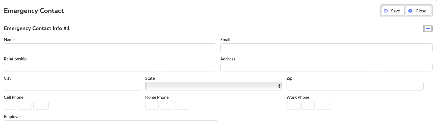Image resolution: width=437 pixels, height=136 pixels.
Task: Close the Emergency Contact dialog
Action: [x=418, y=11]
